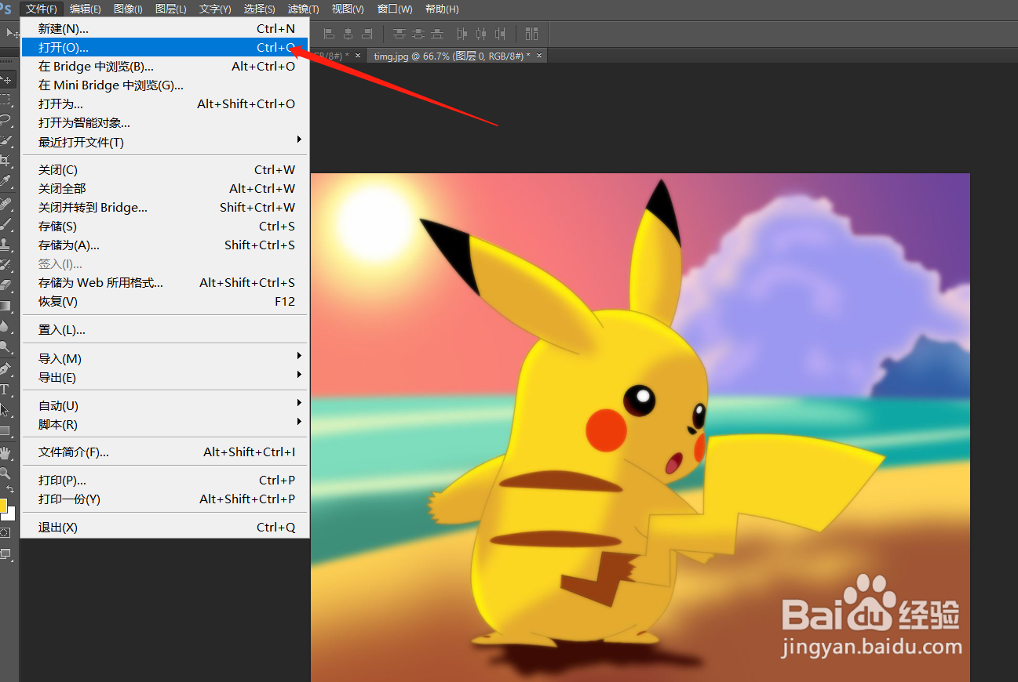Click Distribute Horizontal Centers icon
The height and width of the screenshot is (682, 1018).
pyautogui.click(x=480, y=34)
